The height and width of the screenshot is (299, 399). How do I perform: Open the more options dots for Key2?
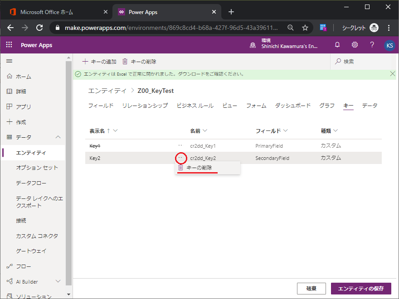tap(180, 158)
